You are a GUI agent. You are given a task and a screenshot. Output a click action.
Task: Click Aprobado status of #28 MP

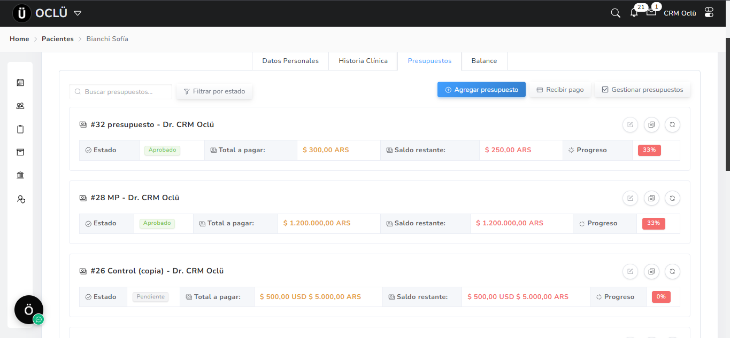(x=157, y=223)
